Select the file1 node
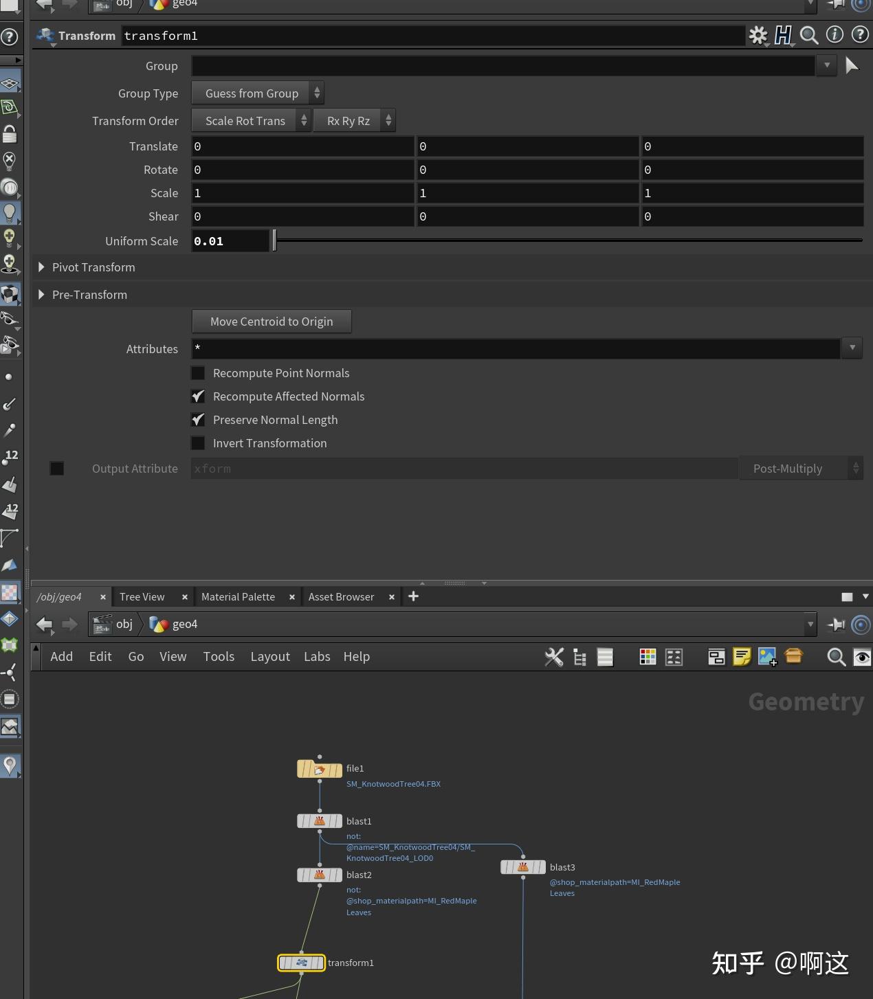The image size is (873, 999). point(320,770)
